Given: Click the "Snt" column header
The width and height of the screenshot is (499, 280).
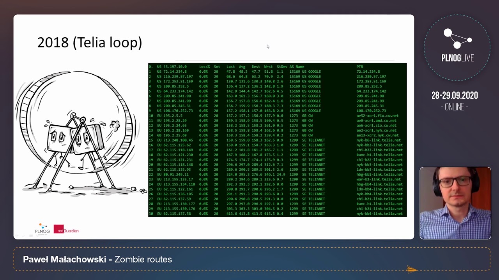Looking at the screenshot, I should 217,67.
